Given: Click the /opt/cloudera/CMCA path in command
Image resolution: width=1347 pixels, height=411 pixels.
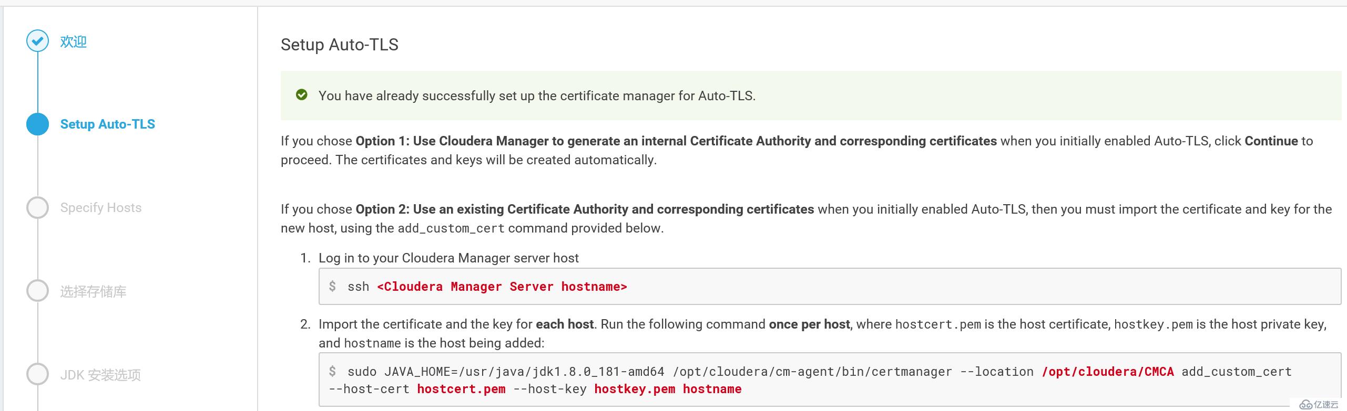Looking at the screenshot, I should point(1108,372).
